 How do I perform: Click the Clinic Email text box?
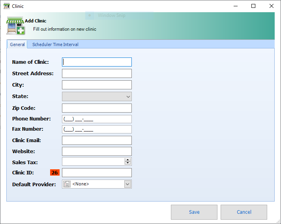pos(97,140)
